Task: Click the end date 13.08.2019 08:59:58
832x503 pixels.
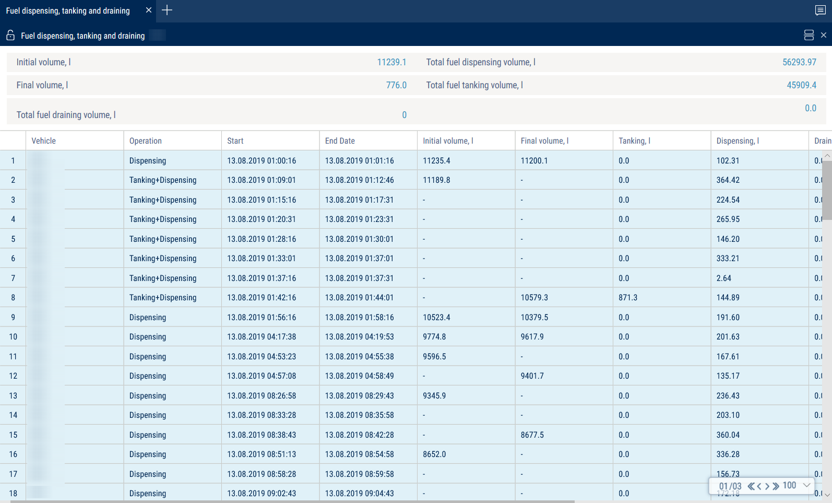Action: [359, 474]
